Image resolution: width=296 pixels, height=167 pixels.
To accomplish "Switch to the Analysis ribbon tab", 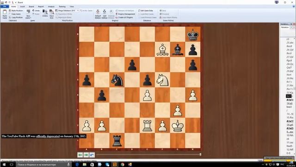I will 51,6.
